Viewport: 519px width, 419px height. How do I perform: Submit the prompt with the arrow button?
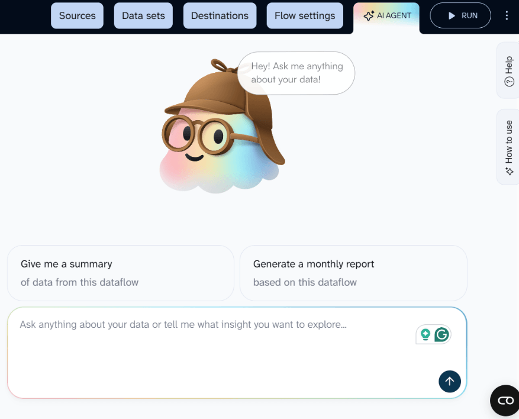[449, 381]
